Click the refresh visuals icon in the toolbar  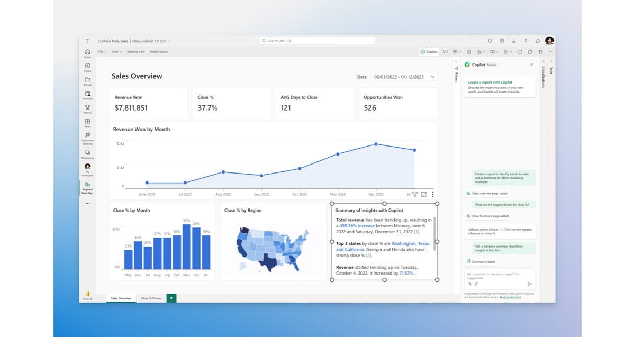coord(520,52)
